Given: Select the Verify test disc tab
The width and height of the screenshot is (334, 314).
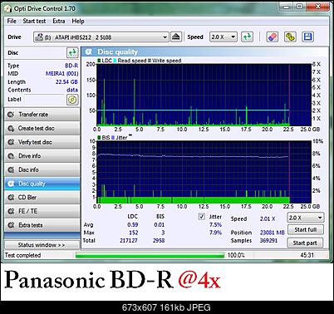Looking at the screenshot, I should 42,142.
